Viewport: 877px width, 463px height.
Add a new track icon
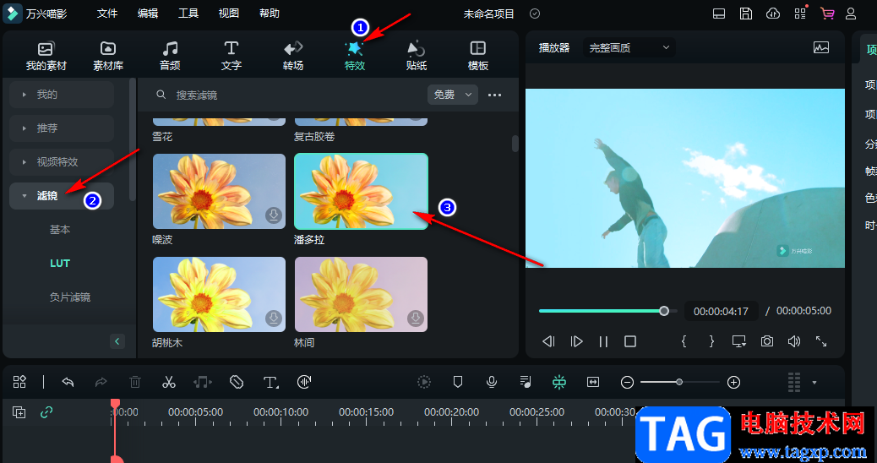(19, 412)
